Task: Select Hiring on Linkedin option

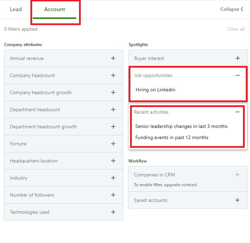Action: point(156,90)
